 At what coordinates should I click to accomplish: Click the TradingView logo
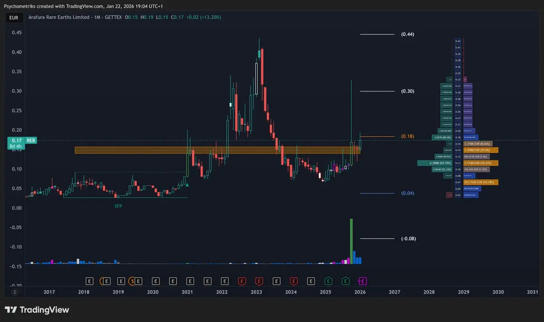click(37, 310)
